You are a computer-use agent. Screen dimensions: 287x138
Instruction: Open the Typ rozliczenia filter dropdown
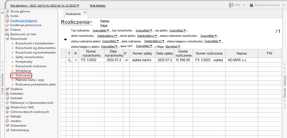[x=101, y=30]
